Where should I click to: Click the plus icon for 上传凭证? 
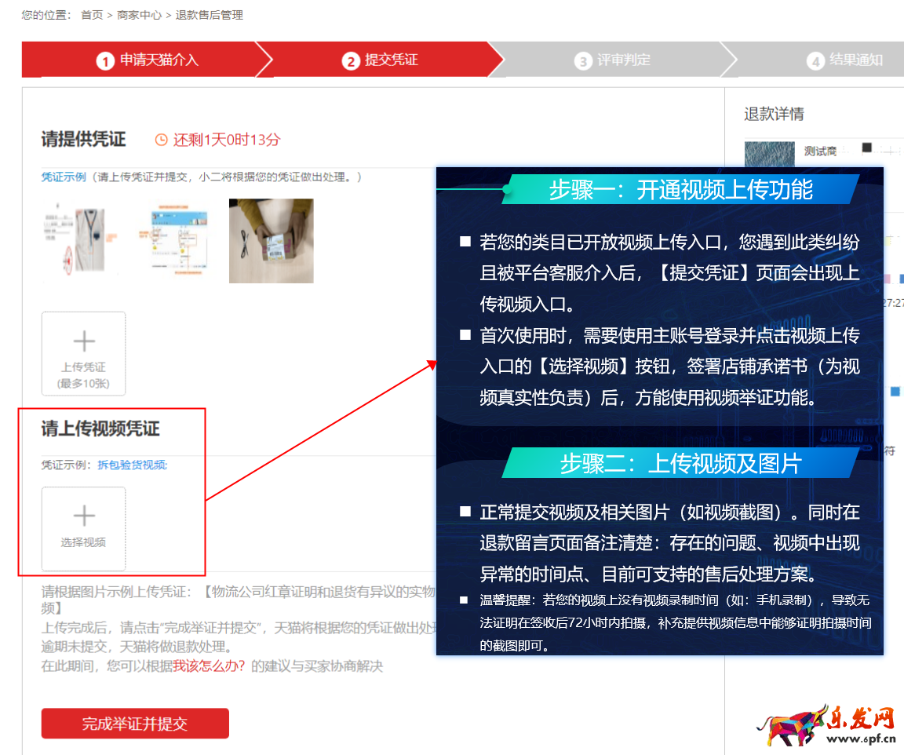[83, 341]
